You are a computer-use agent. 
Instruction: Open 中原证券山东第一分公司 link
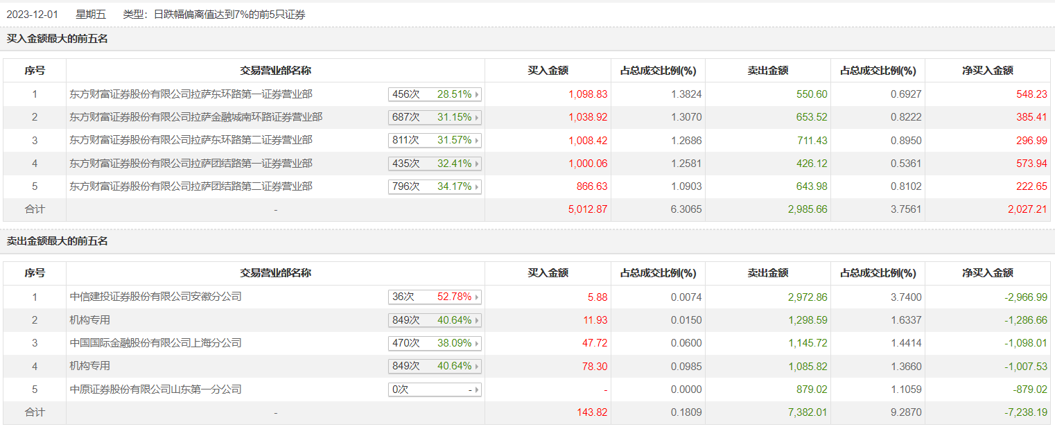coord(156,389)
